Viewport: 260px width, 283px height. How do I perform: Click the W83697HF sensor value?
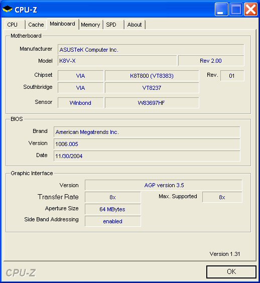152,103
